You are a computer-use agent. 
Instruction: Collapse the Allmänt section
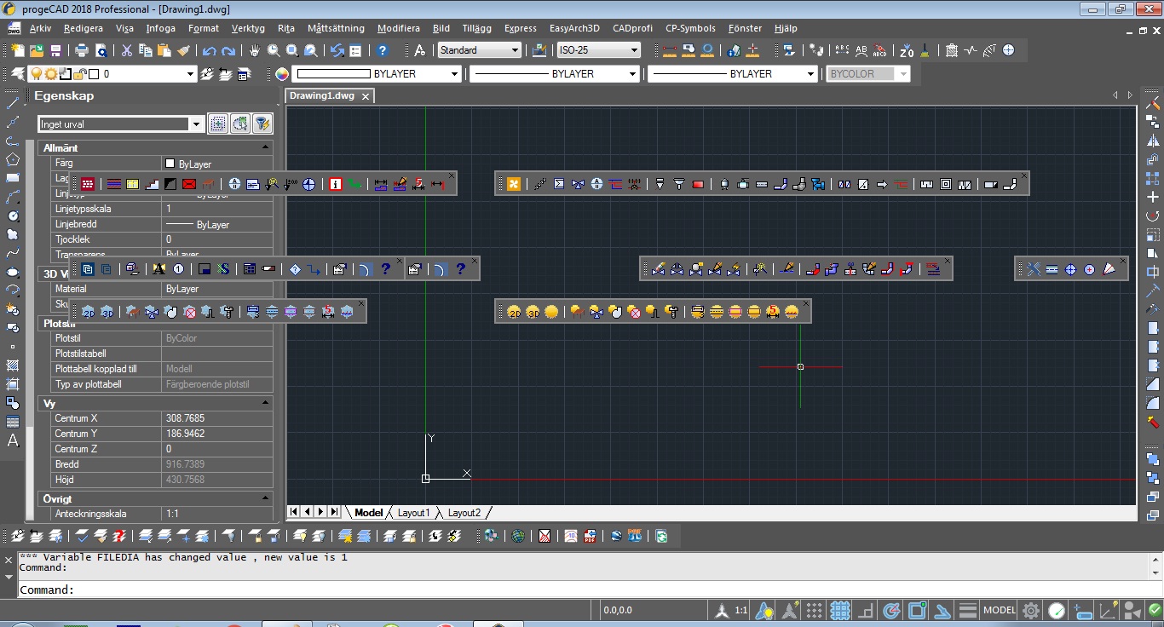266,147
